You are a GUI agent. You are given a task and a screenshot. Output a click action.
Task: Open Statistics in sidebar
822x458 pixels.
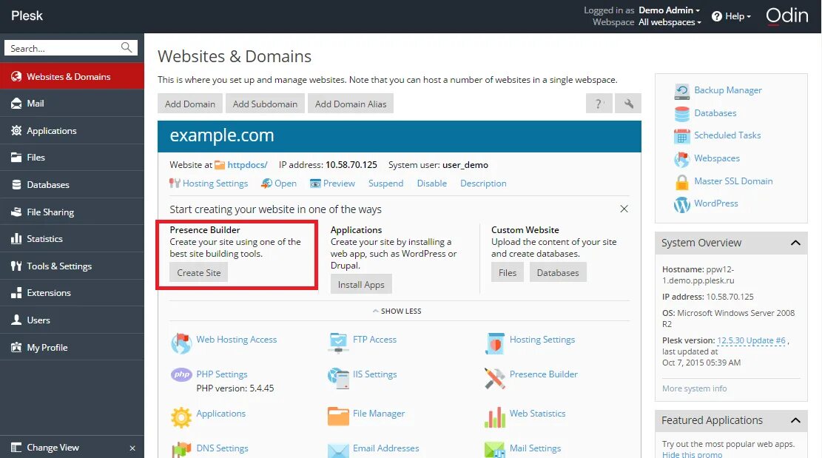point(72,238)
